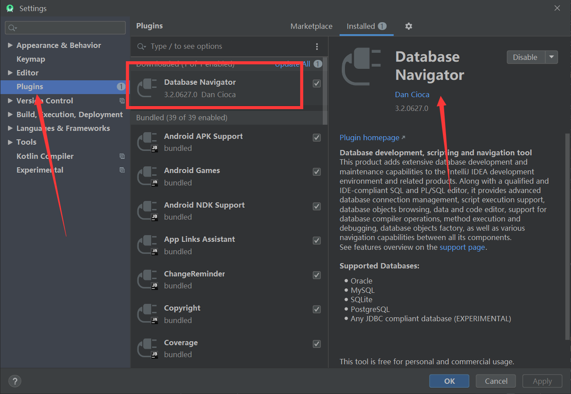Open plugin settings gear menu
This screenshot has height=394, width=571.
[x=409, y=26]
